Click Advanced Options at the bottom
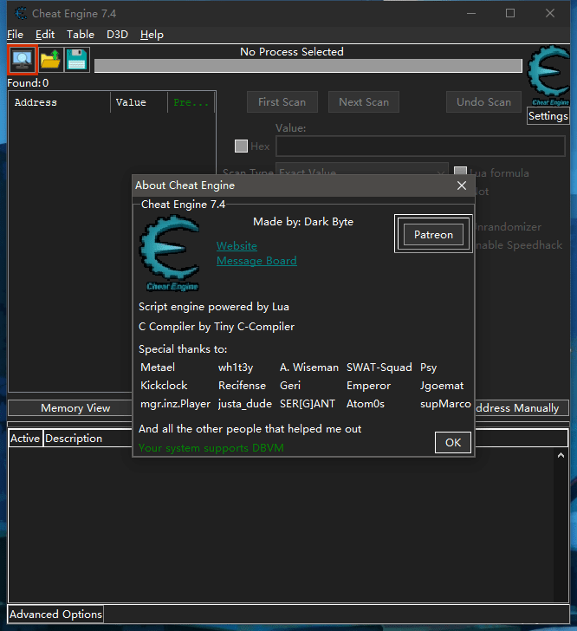This screenshot has height=631, width=577. [x=55, y=615]
